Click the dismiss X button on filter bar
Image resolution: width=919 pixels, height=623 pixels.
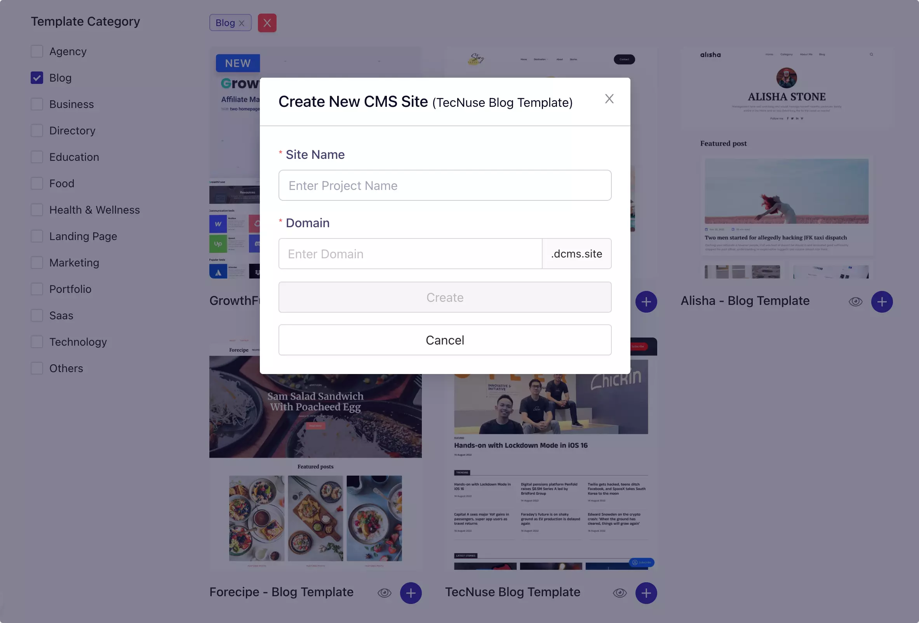tap(267, 22)
